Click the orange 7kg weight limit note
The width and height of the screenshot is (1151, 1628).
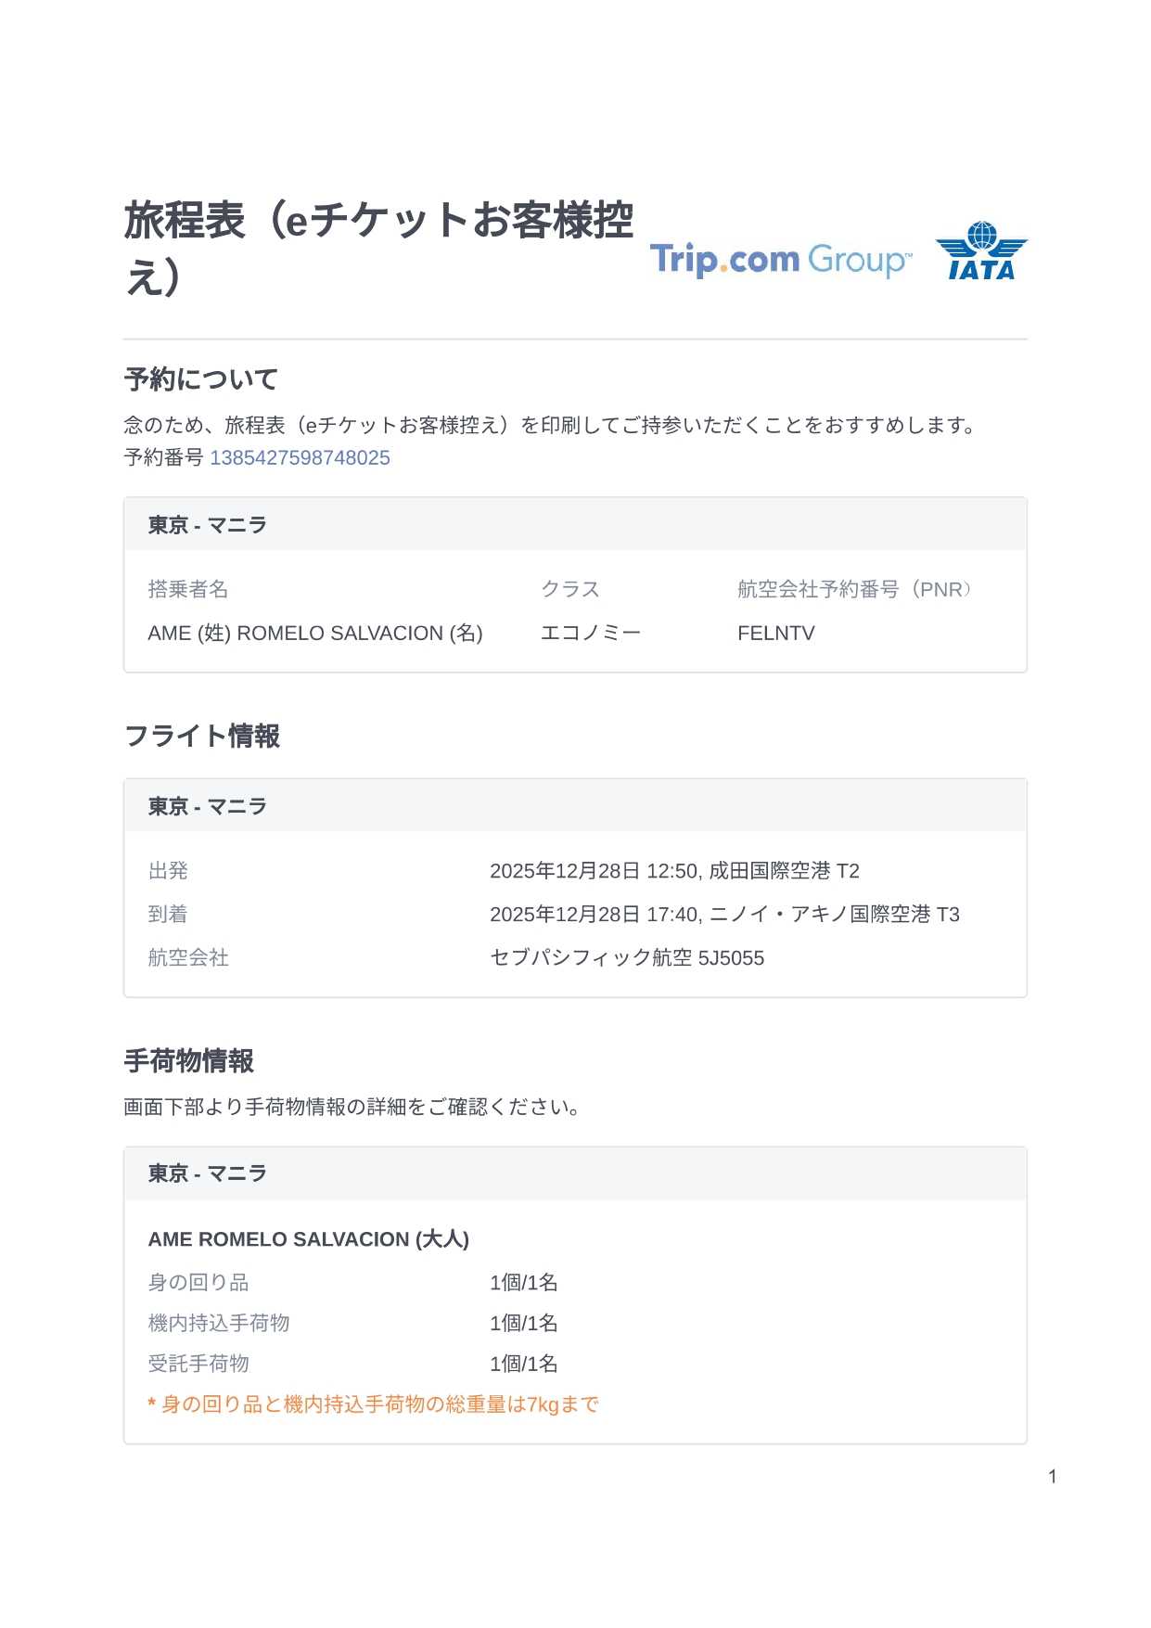coord(374,1404)
